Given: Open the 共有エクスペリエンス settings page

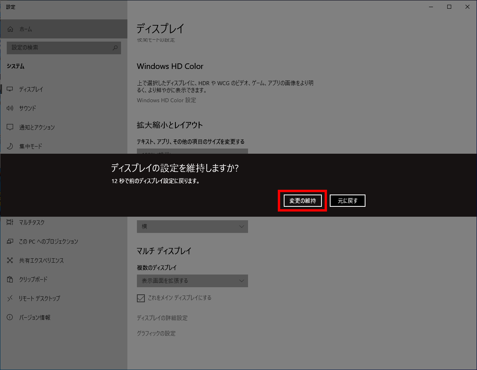Looking at the screenshot, I should pos(41,261).
